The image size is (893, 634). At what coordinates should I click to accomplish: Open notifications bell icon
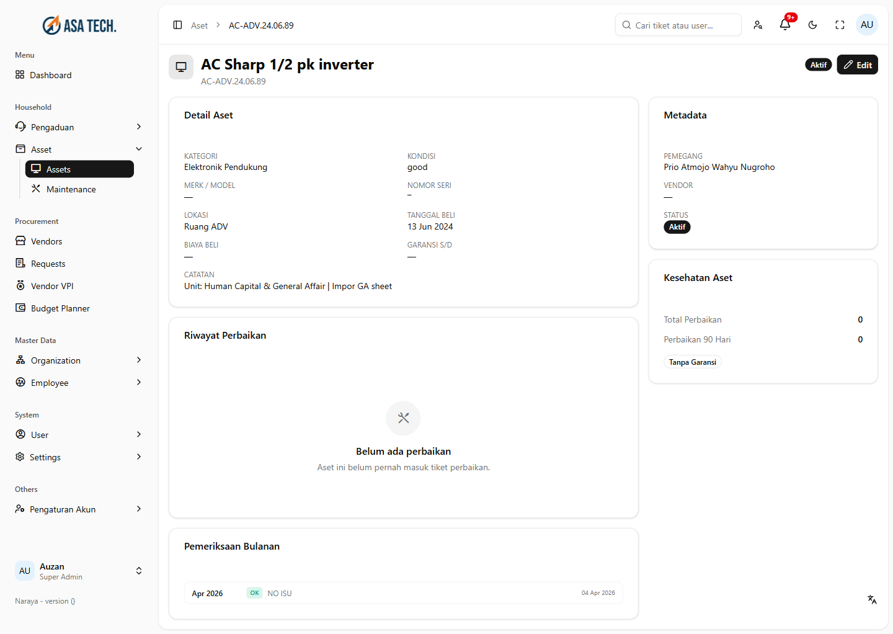pos(785,25)
